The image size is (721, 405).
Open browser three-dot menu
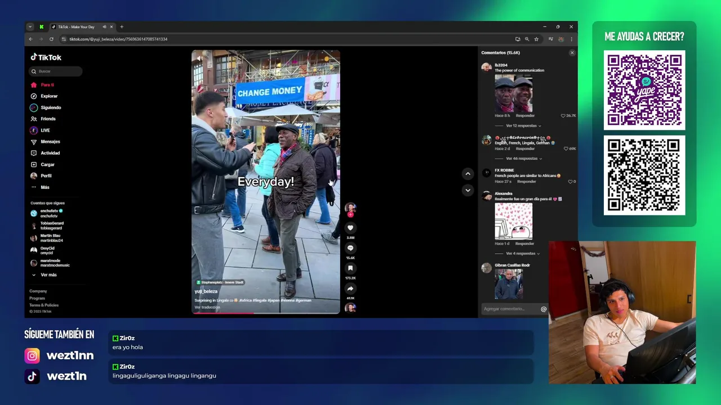point(571,39)
